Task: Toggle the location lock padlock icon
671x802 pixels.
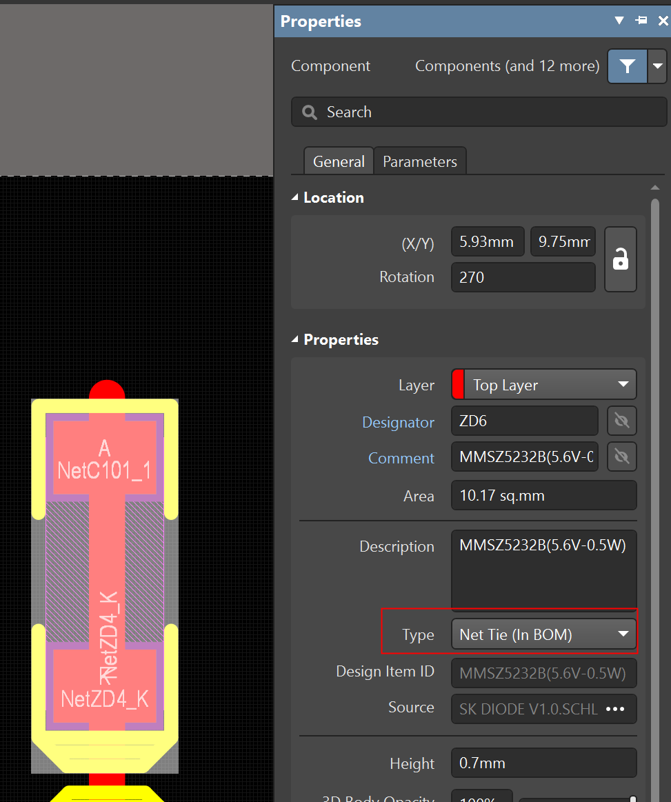Action: point(621,259)
